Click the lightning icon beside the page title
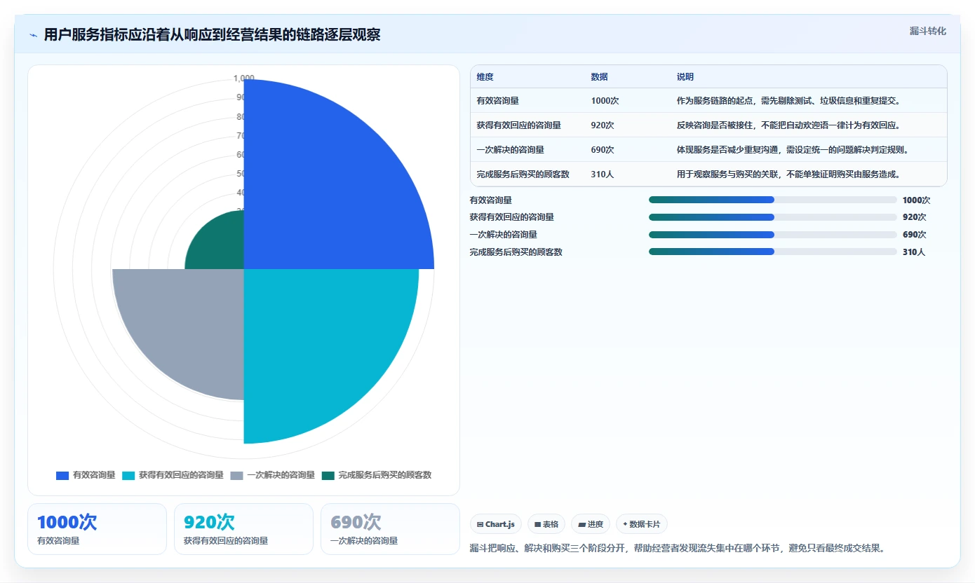975x583 pixels. (x=33, y=35)
